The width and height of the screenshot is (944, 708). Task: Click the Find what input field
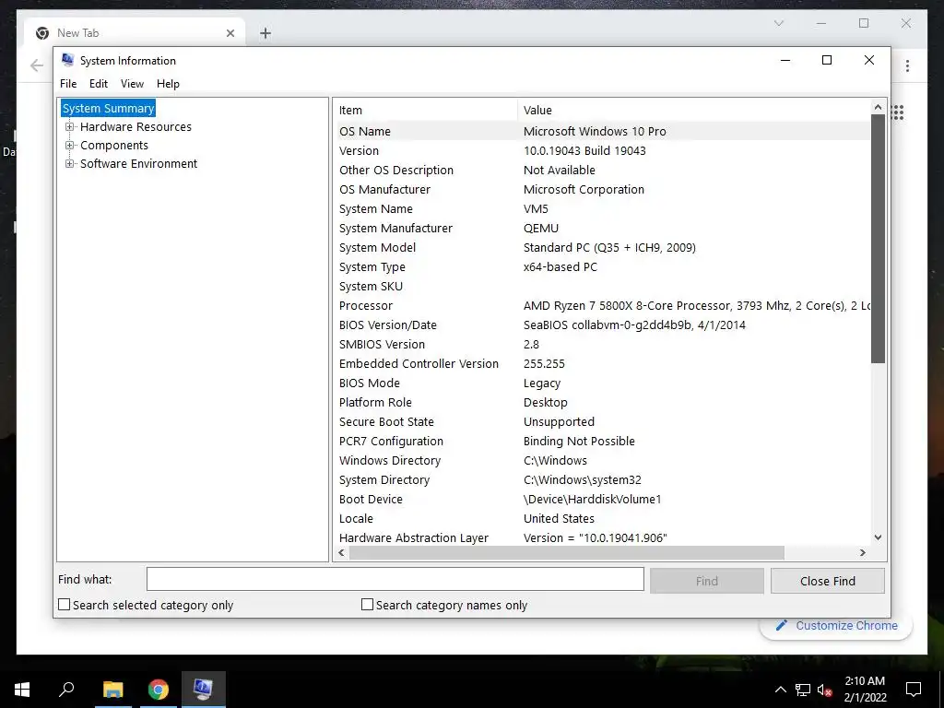click(x=395, y=579)
